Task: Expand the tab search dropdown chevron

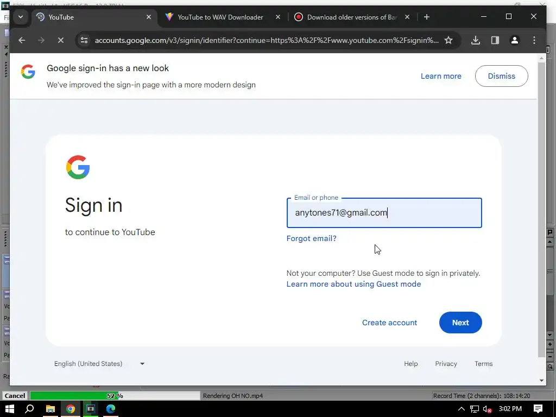Action: [x=21, y=17]
